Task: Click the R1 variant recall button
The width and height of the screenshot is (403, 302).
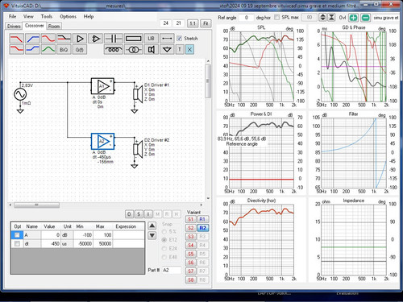Action: click(202, 219)
